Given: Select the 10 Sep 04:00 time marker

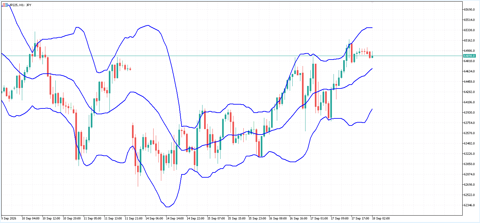Looking at the screenshot, I should pos(31,218).
